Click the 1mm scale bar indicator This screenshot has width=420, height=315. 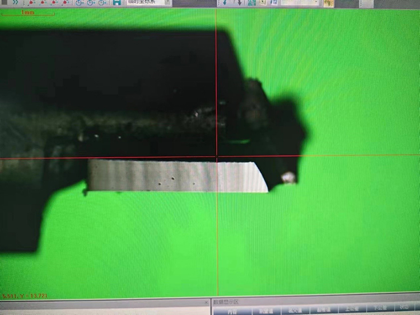(x=27, y=13)
